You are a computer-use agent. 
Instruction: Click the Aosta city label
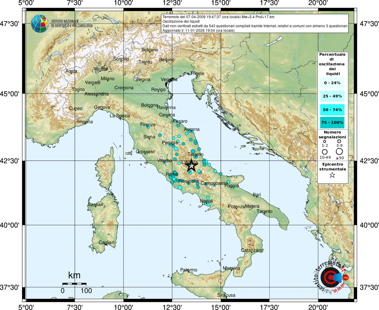pyautogui.click(x=71, y=71)
